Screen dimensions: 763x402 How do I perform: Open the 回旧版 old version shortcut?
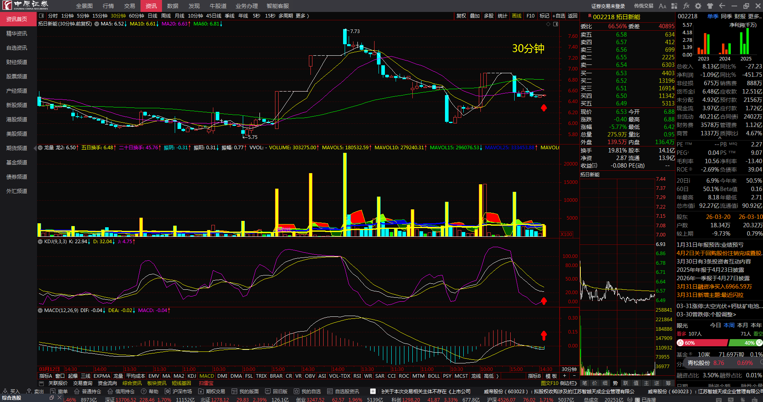tap(276, 391)
